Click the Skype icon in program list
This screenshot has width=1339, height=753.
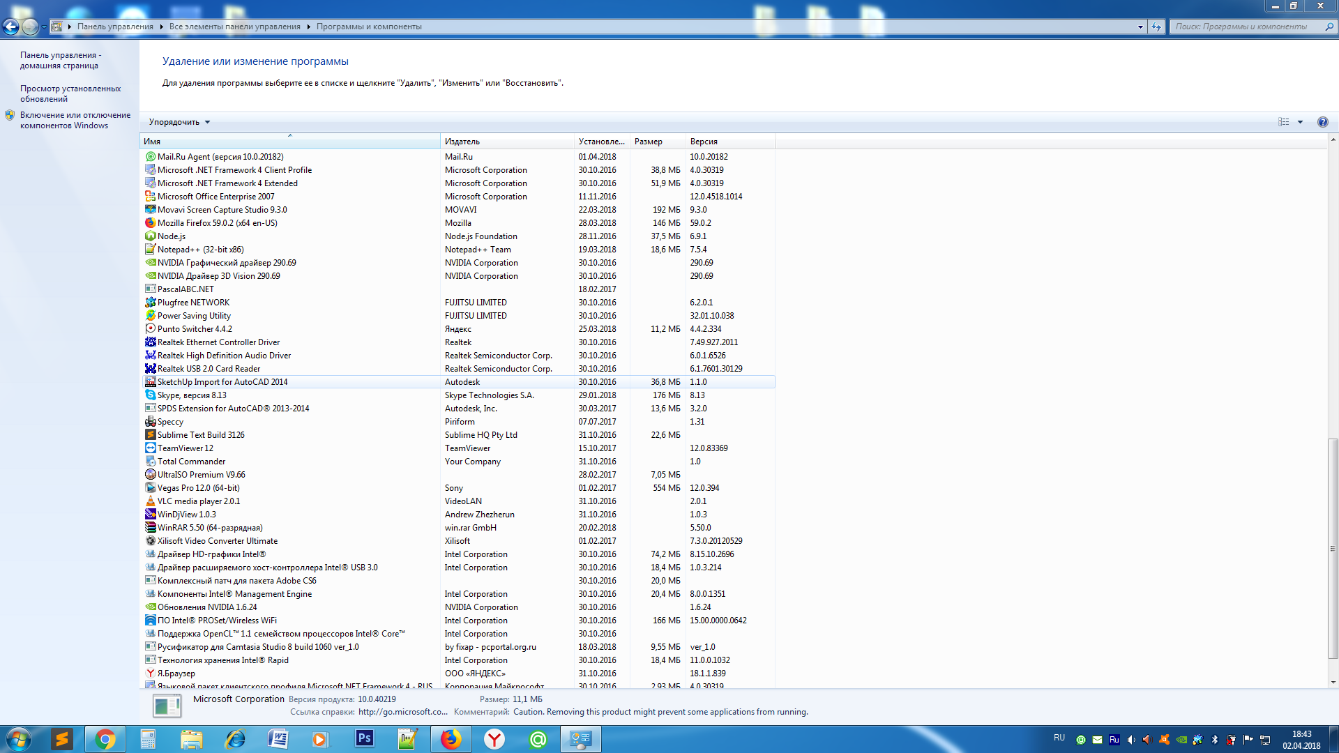pos(150,395)
